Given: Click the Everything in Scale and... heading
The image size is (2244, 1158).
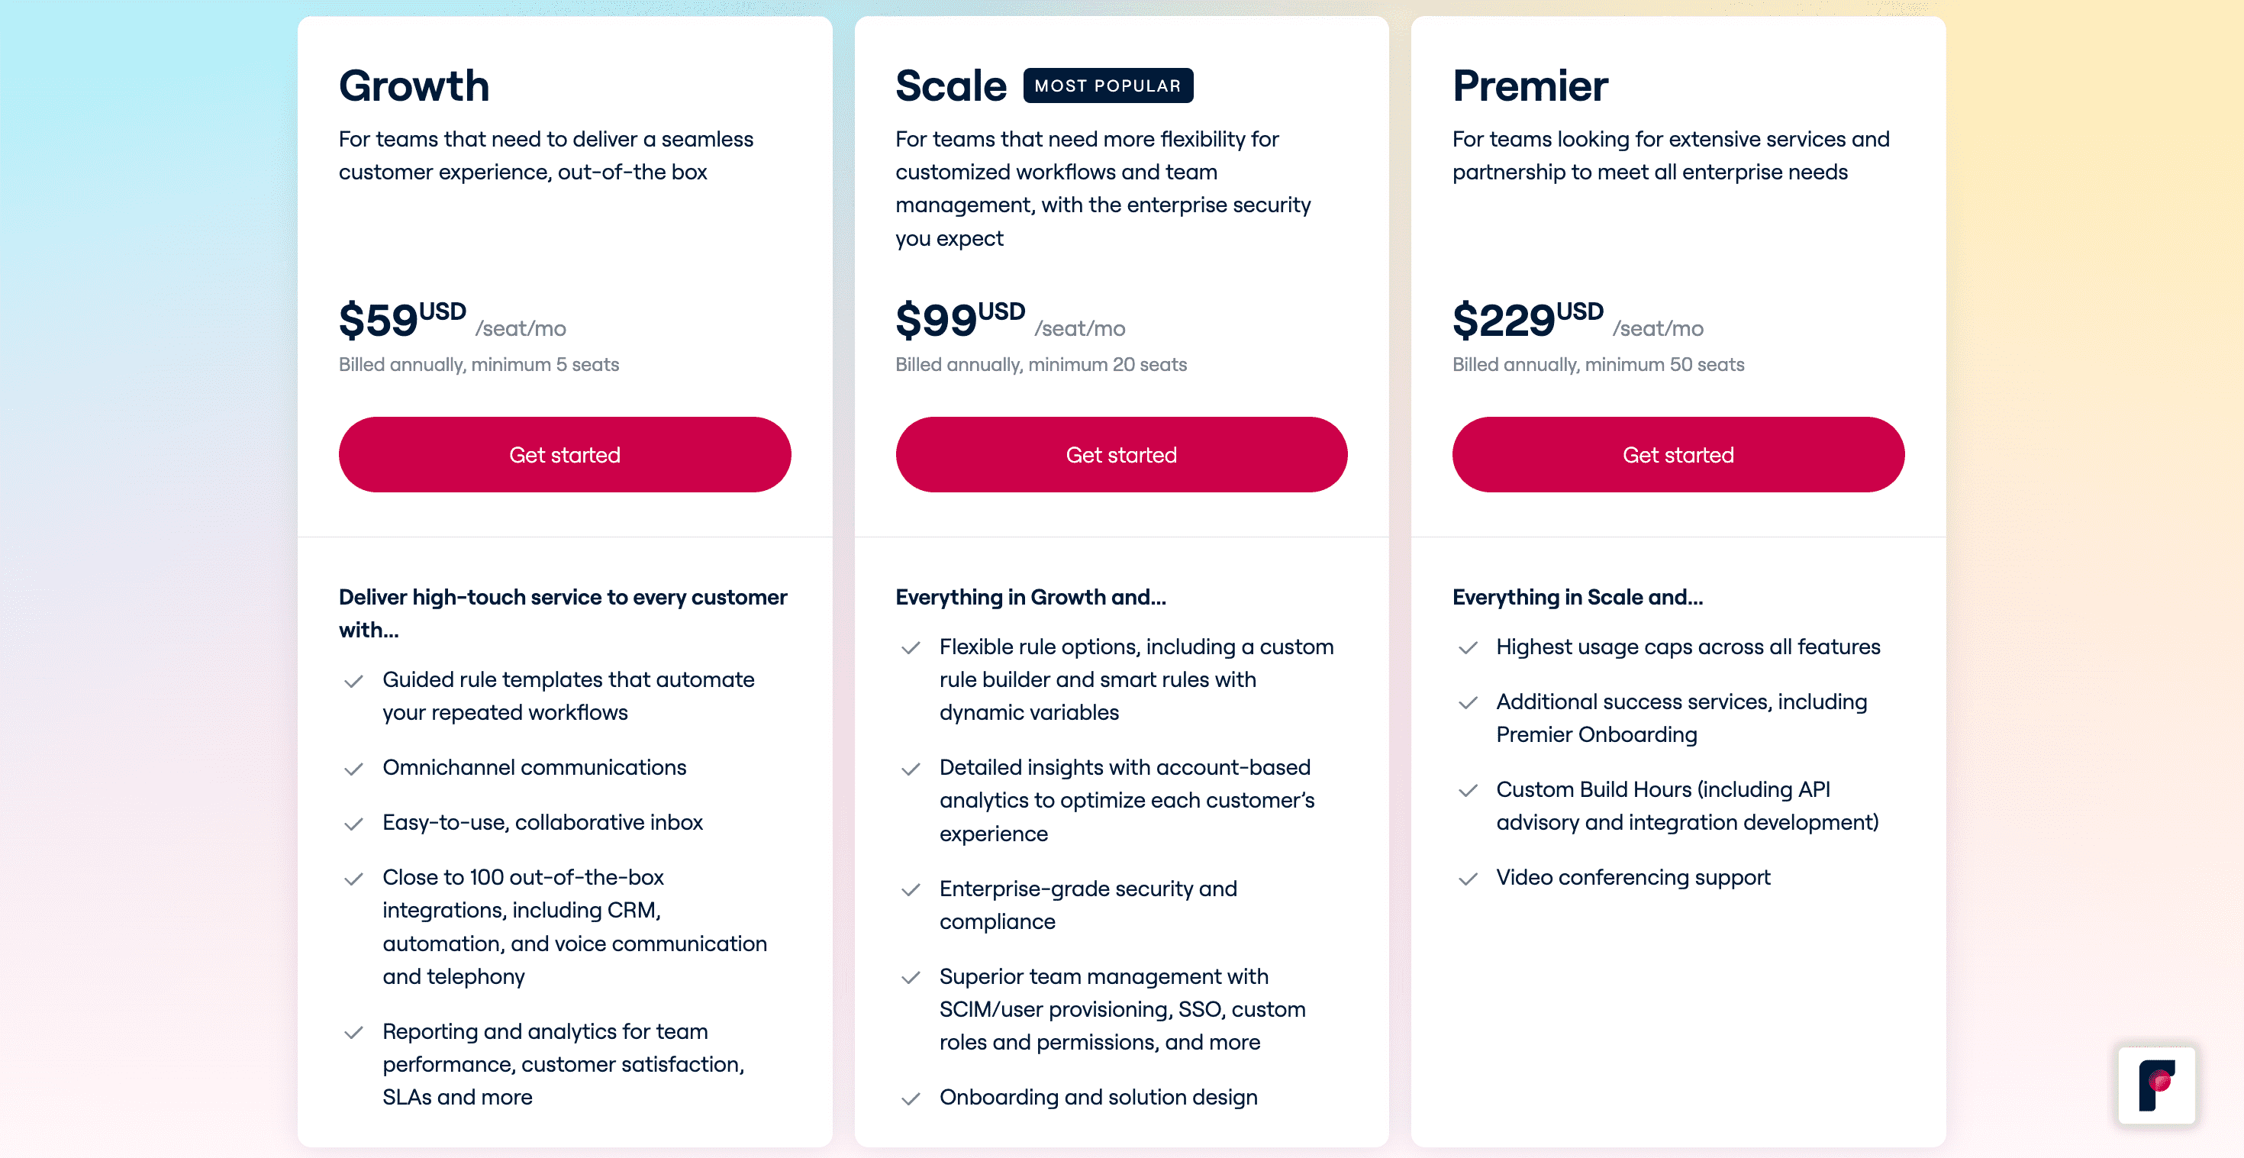Looking at the screenshot, I should coord(1577,597).
